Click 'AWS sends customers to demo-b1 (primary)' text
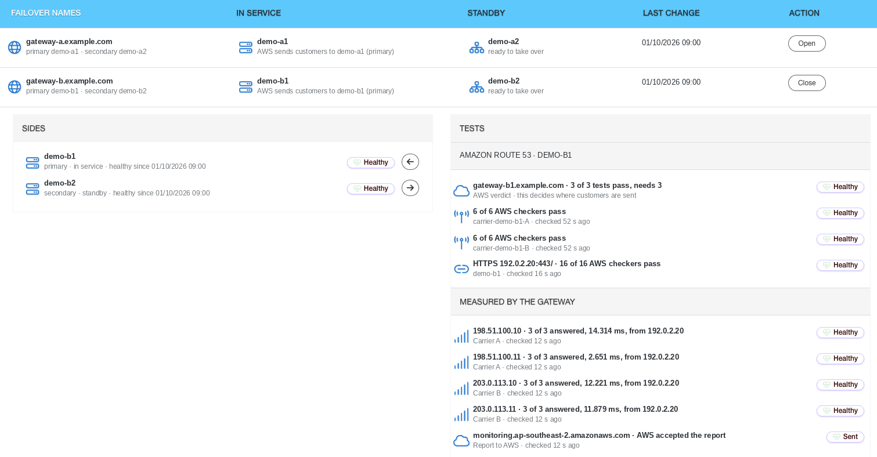Viewport: 877px width, 457px height. point(326,91)
